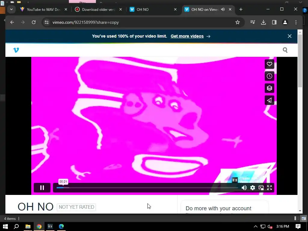Viewport: 308px width, 231px height.
Task: Close the OH NO tab
Action: pyautogui.click(x=175, y=9)
